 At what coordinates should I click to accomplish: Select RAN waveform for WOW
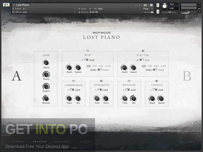coord(108,66)
